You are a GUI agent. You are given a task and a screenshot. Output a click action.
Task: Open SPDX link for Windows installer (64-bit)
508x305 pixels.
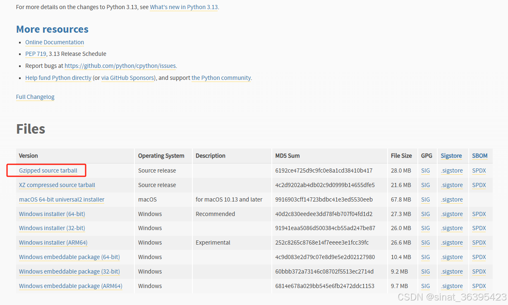click(479, 214)
